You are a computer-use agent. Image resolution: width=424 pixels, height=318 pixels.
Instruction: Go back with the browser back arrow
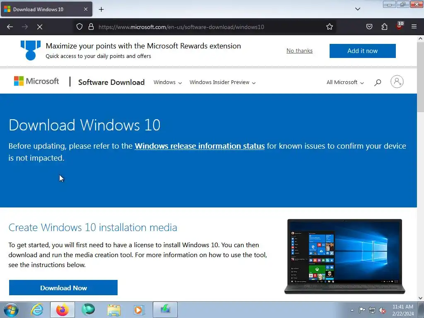pos(10,27)
